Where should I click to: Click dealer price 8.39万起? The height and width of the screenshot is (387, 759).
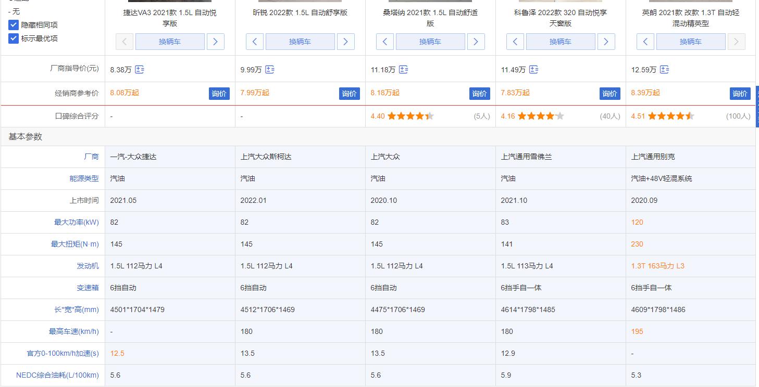click(x=645, y=93)
